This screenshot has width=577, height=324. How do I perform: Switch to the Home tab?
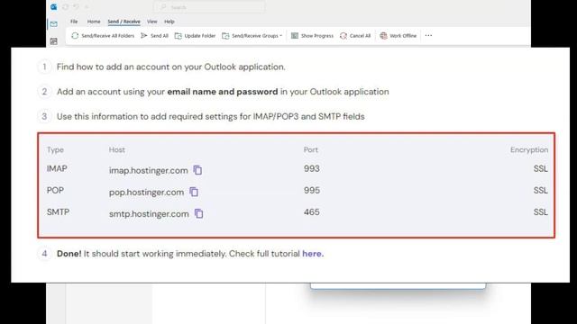tap(94, 22)
